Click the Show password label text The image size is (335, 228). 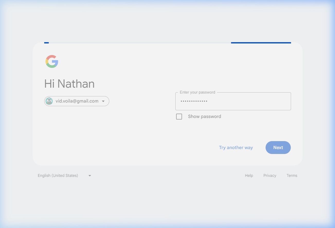[x=204, y=117]
